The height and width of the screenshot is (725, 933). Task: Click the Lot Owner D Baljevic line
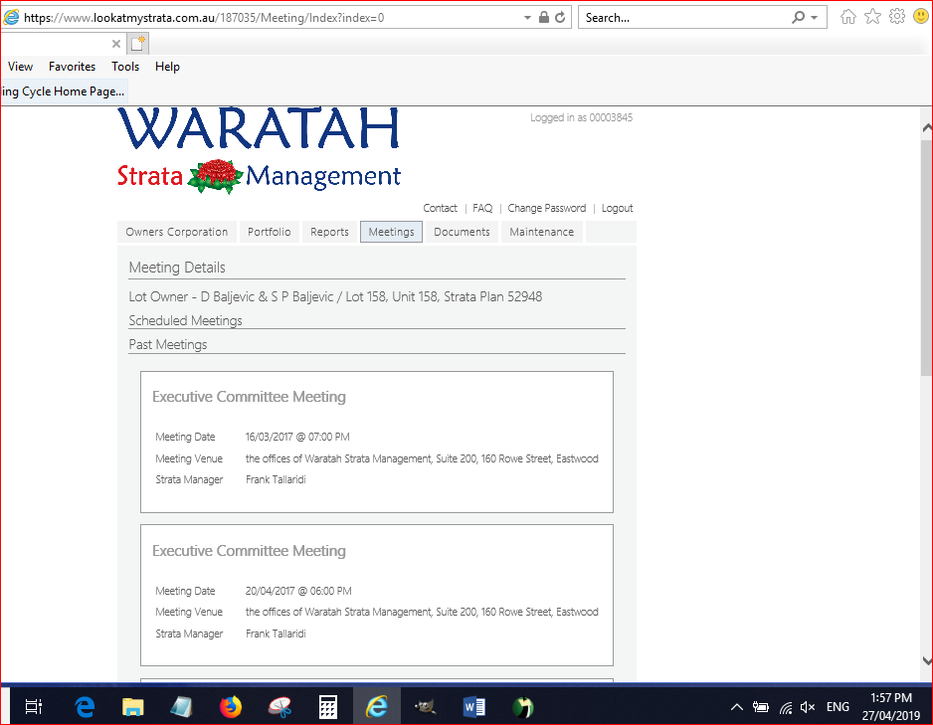335,296
